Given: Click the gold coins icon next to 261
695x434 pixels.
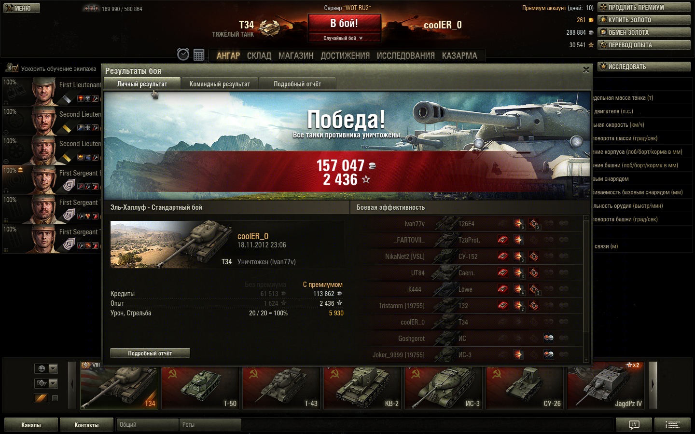Looking at the screenshot, I should tap(591, 20).
